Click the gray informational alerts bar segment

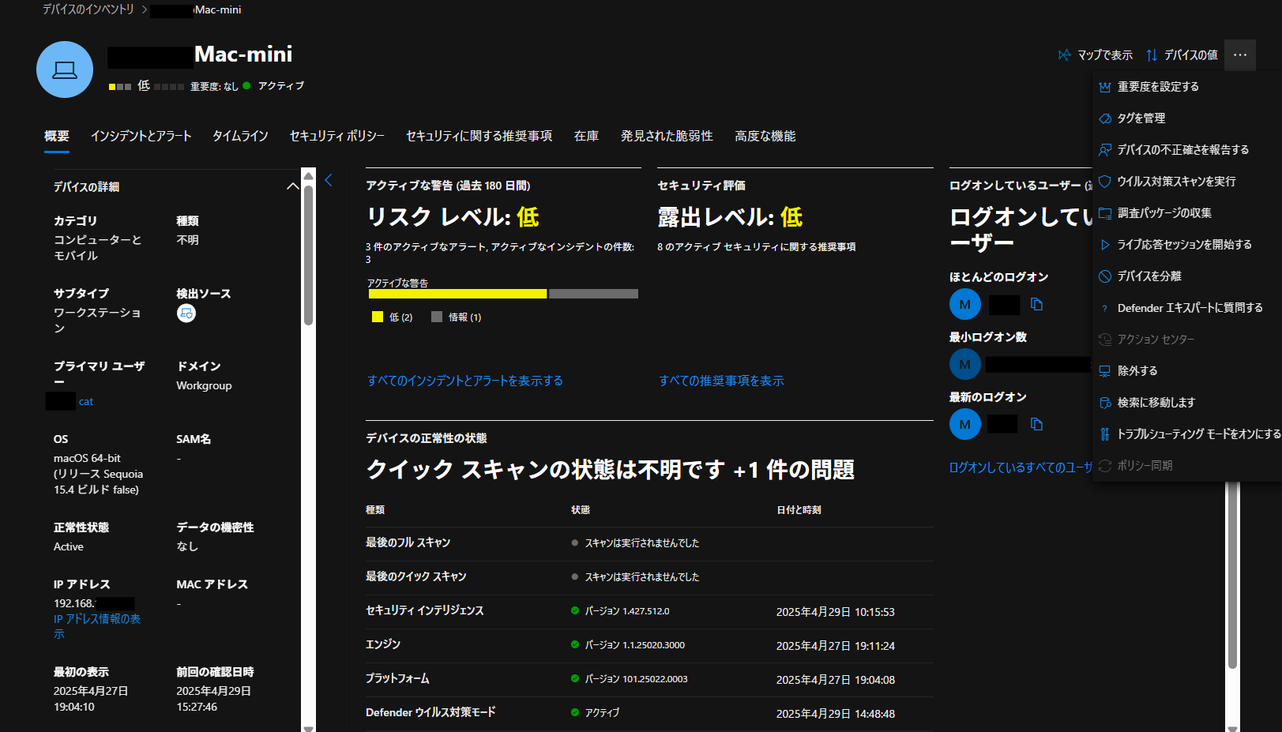coord(593,294)
